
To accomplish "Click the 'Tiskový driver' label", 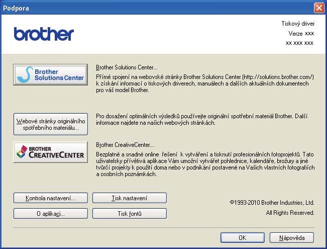I will point(298,24).
